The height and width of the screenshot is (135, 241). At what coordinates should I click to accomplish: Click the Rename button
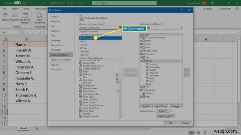pos(176,106)
